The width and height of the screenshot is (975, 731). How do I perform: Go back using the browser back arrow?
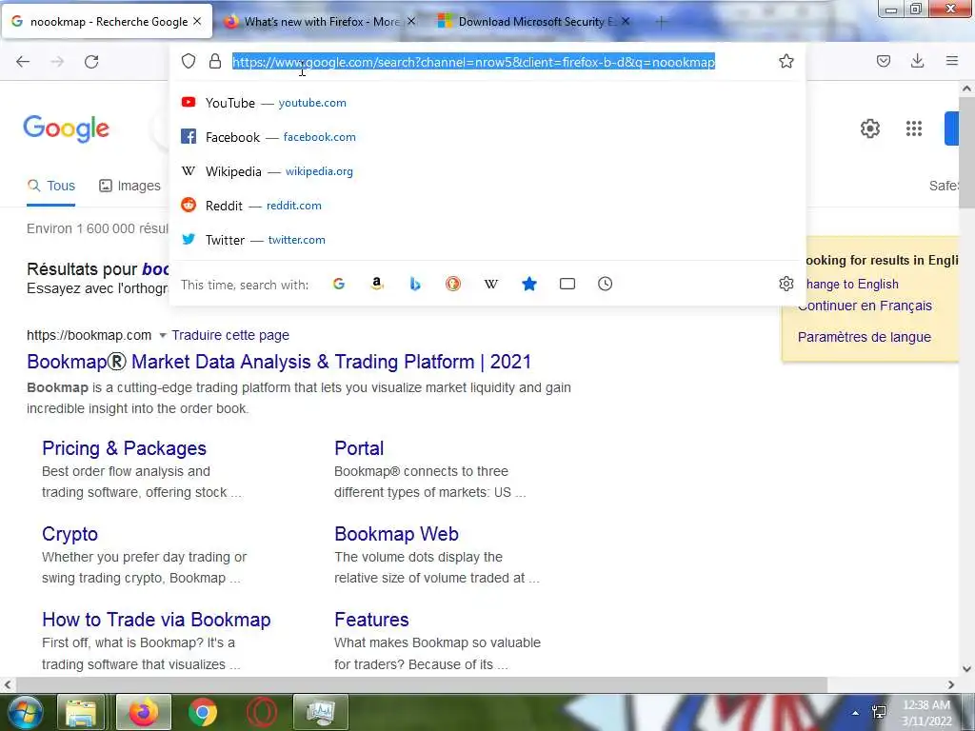23,62
